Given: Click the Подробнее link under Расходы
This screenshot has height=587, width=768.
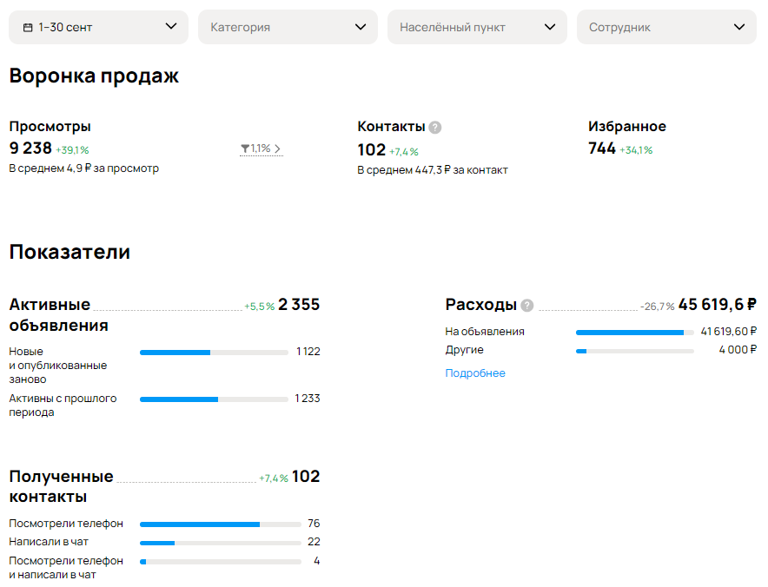Looking at the screenshot, I should 475,373.
